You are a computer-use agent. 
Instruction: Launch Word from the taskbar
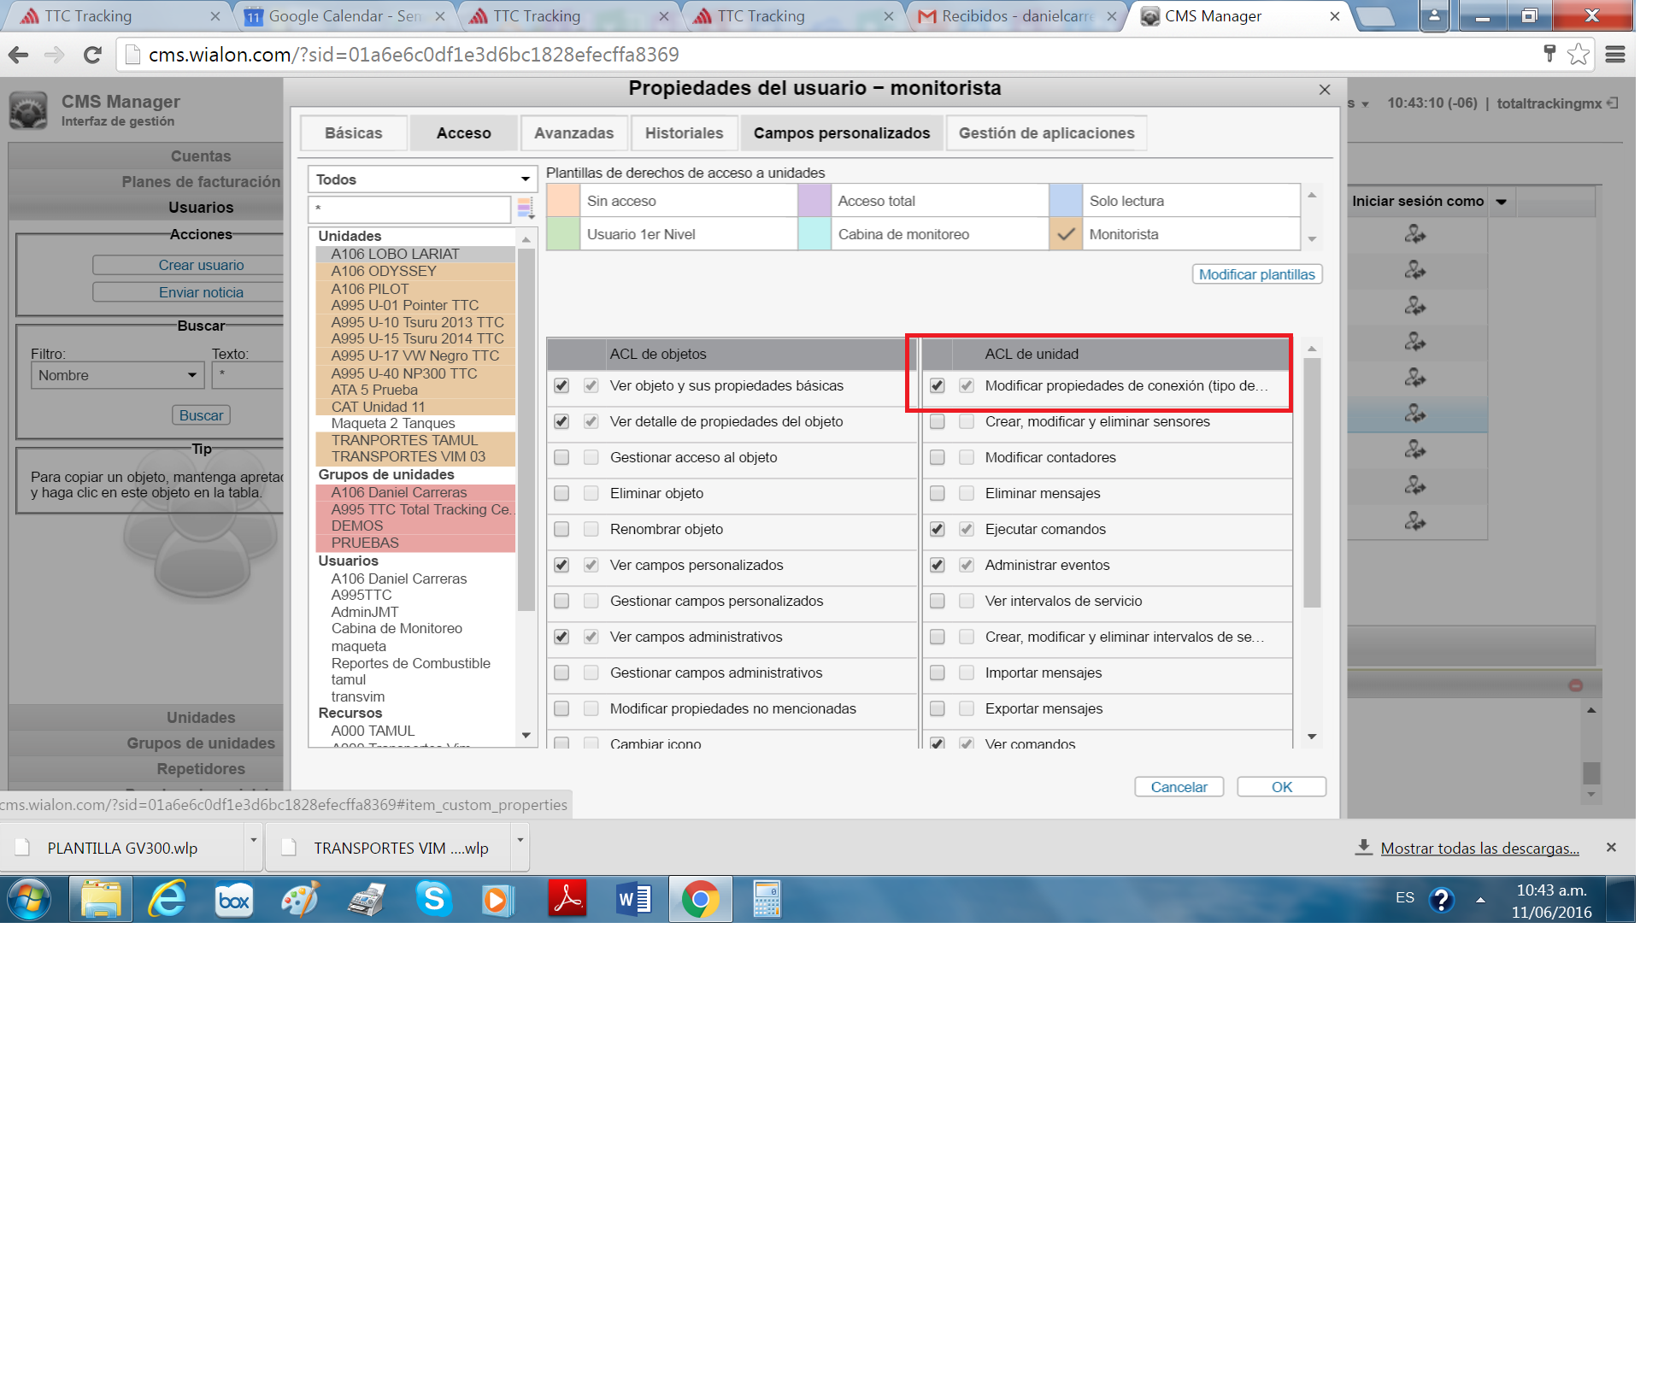(x=633, y=899)
